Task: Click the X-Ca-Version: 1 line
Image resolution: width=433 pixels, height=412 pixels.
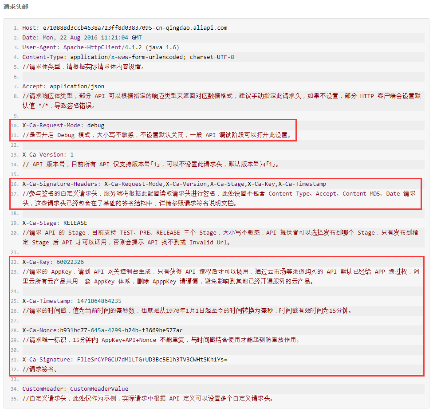Action: tap(48, 155)
